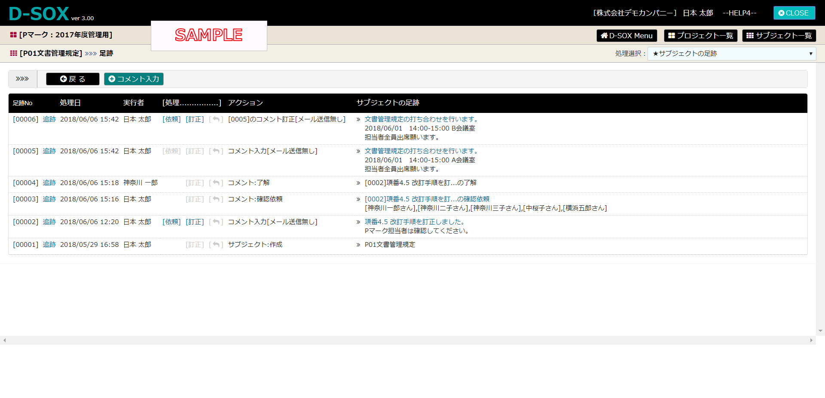Click reply arrow icon in row 00006
Viewport: 825px width, 398px height.
click(x=216, y=119)
